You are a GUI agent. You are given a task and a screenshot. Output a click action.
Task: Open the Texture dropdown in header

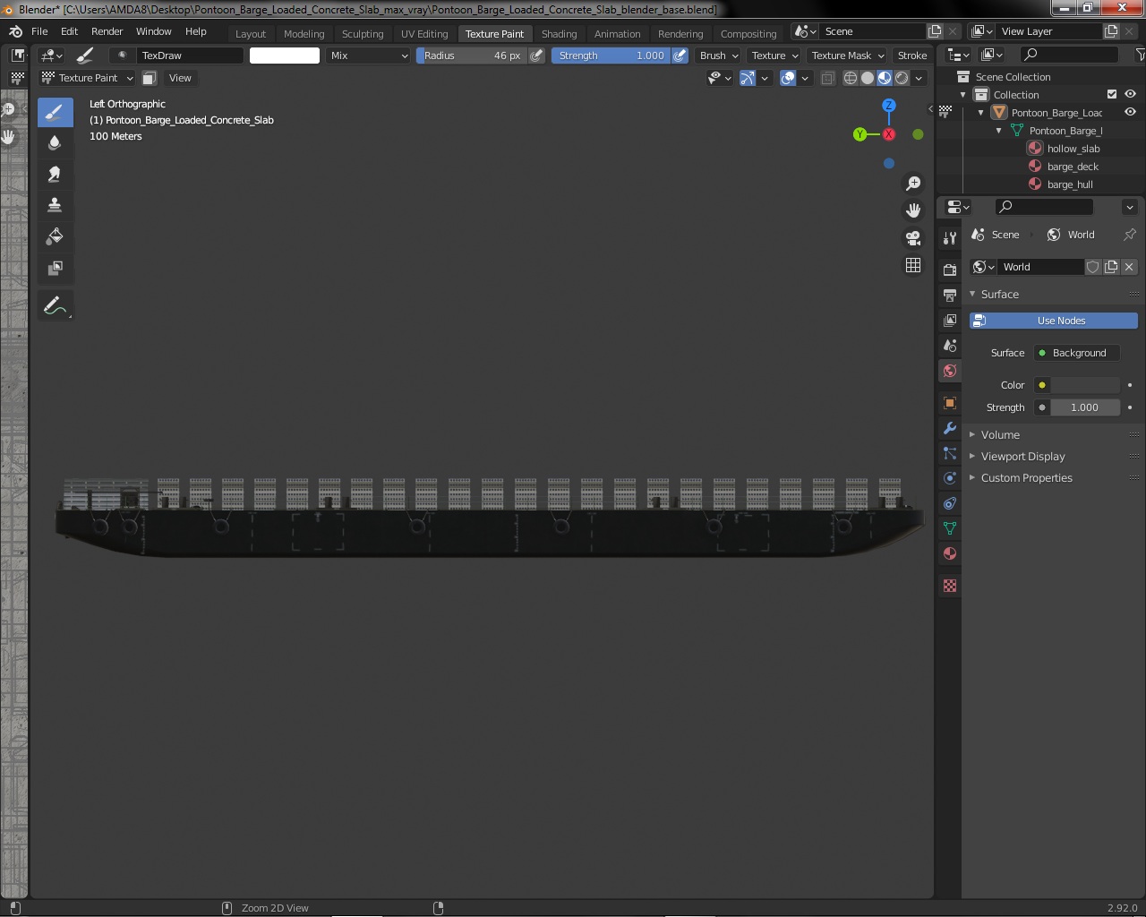(x=774, y=56)
